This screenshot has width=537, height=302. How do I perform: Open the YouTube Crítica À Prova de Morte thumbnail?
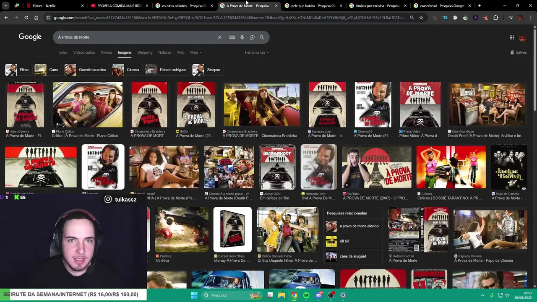[x=376, y=167]
